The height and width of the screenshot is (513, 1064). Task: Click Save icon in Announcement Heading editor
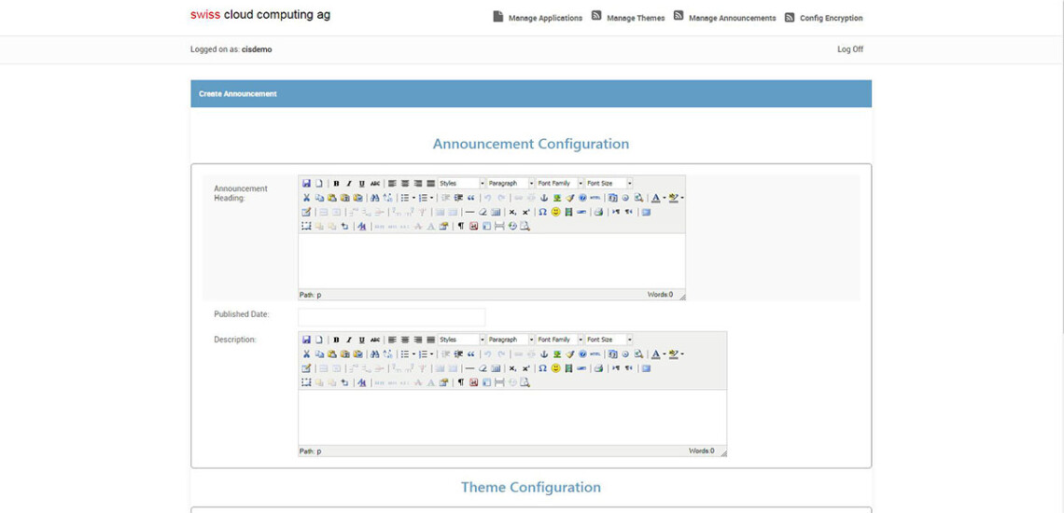(x=307, y=183)
